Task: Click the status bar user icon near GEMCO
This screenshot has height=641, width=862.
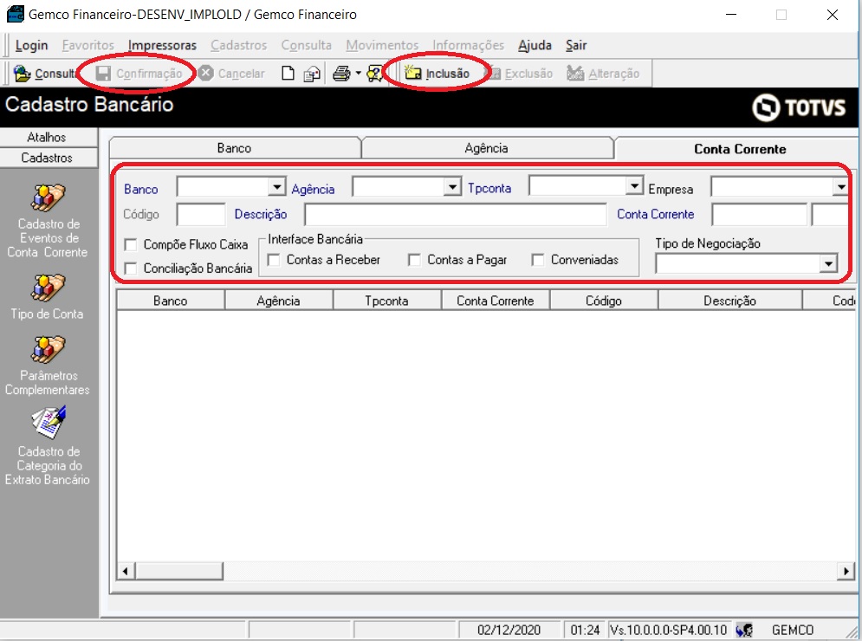Action: (x=744, y=630)
